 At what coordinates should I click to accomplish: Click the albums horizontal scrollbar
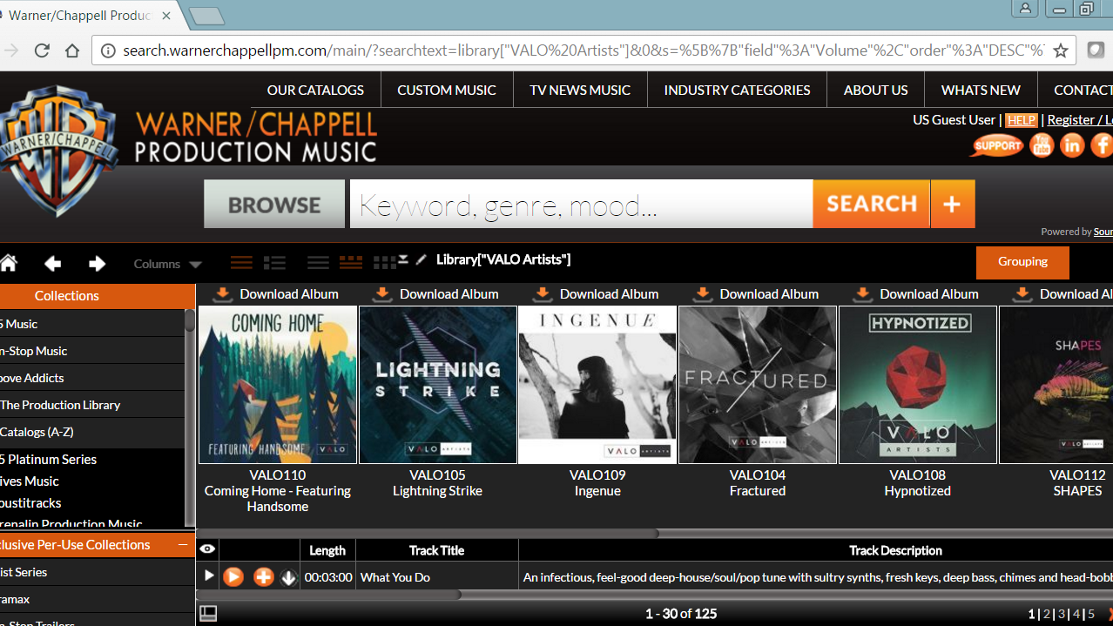[x=428, y=533]
